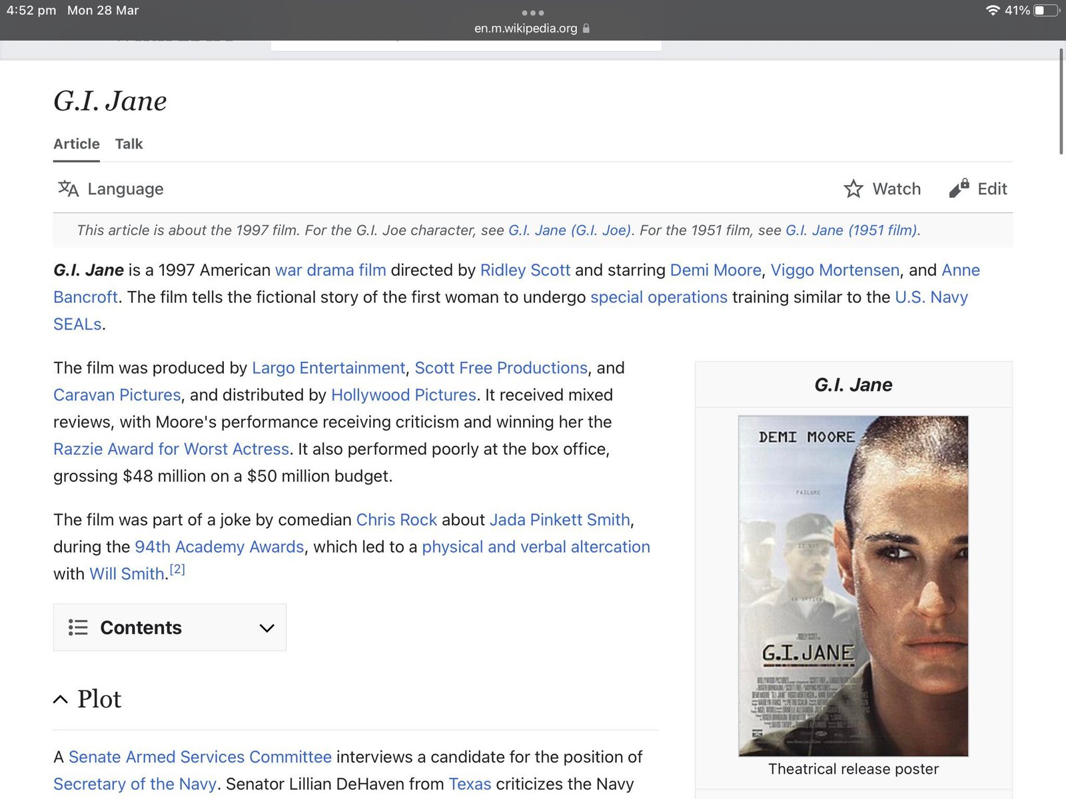Click the Watch text label
1066x799 pixels.
click(897, 189)
